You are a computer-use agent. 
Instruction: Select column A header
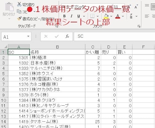[19, 47]
